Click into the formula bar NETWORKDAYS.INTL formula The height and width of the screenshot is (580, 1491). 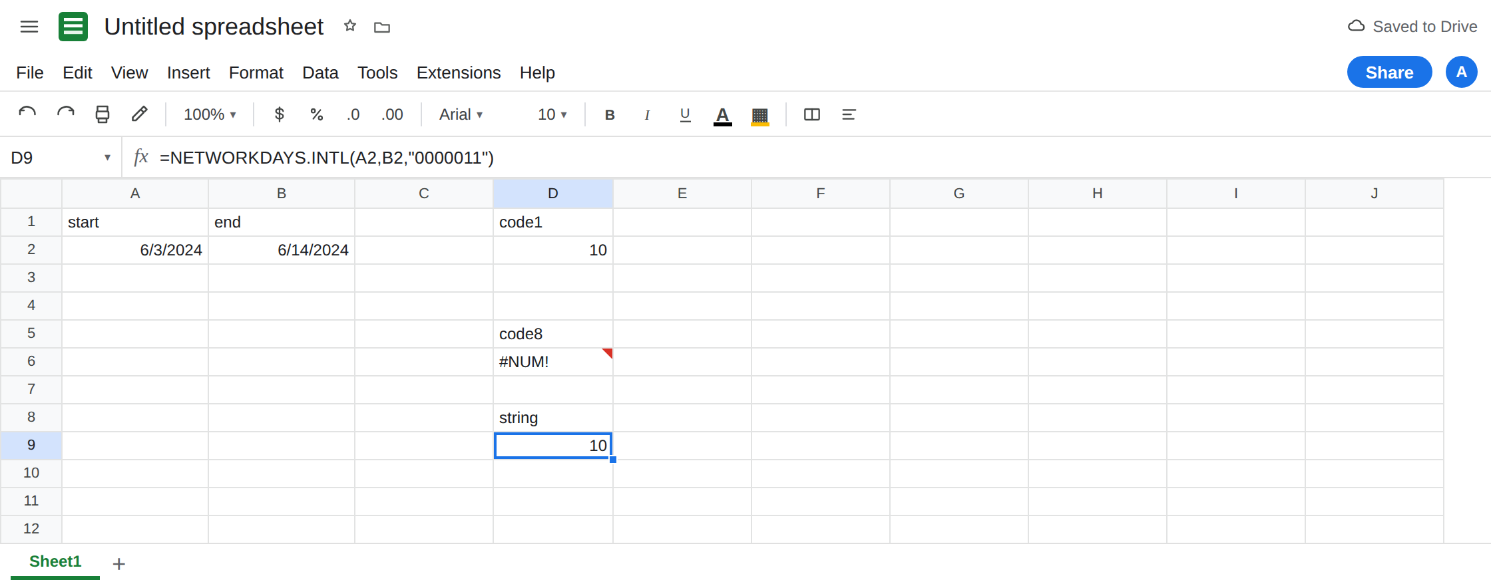pyautogui.click(x=327, y=158)
